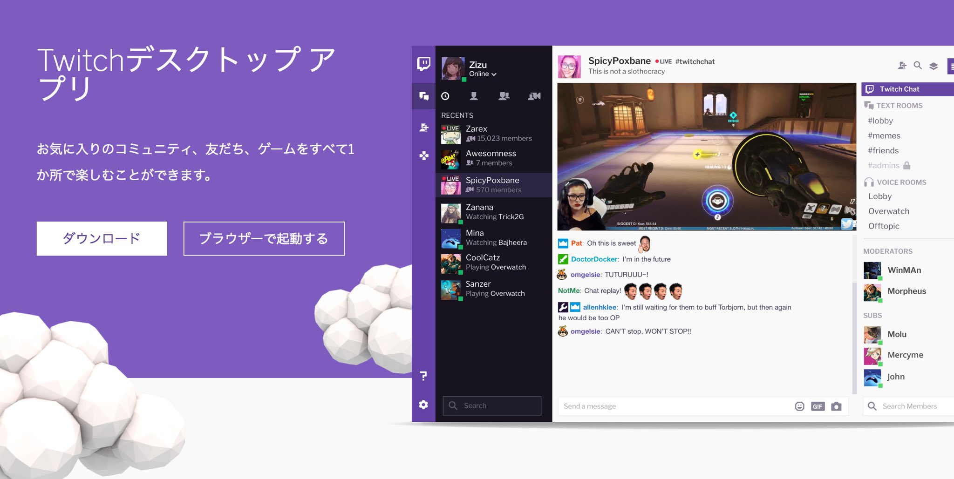This screenshot has height=479, width=954.
Task: Click SpicyPoxbane's avatar in channel header
Action: pos(569,66)
